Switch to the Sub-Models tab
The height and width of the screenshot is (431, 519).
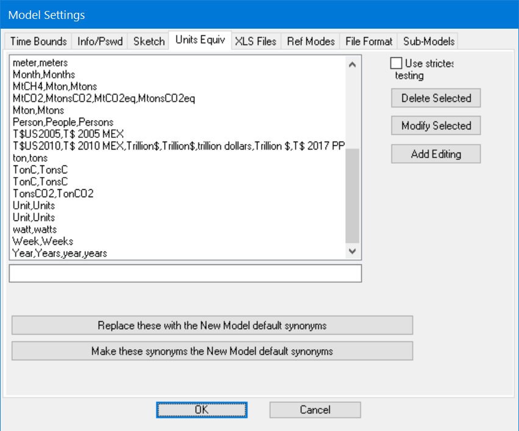(x=428, y=41)
